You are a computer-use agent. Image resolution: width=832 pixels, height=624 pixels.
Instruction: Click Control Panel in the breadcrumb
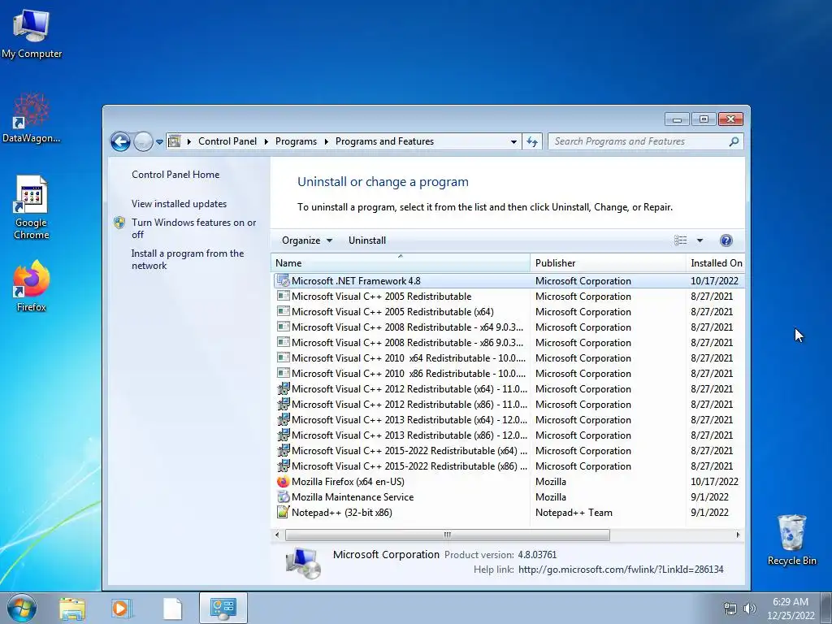pyautogui.click(x=227, y=141)
